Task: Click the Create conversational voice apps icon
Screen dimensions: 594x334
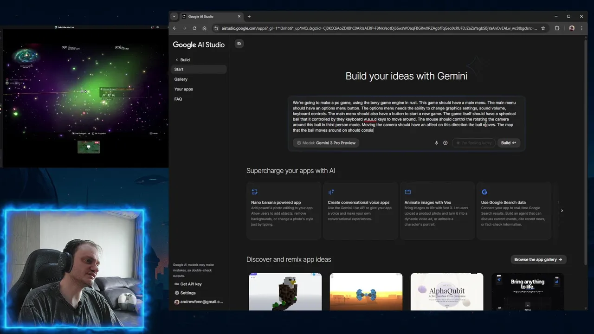Action: click(x=331, y=192)
